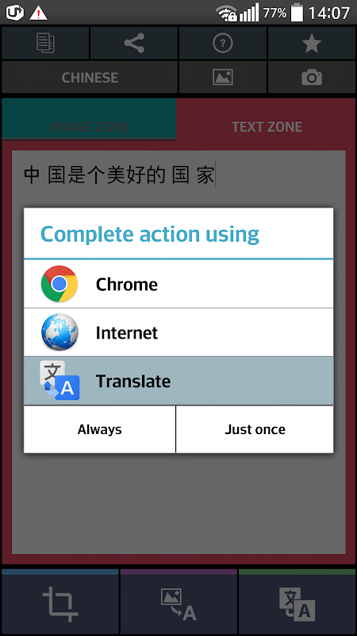Open the CHINESE language selector
357x636 pixels.
90,77
